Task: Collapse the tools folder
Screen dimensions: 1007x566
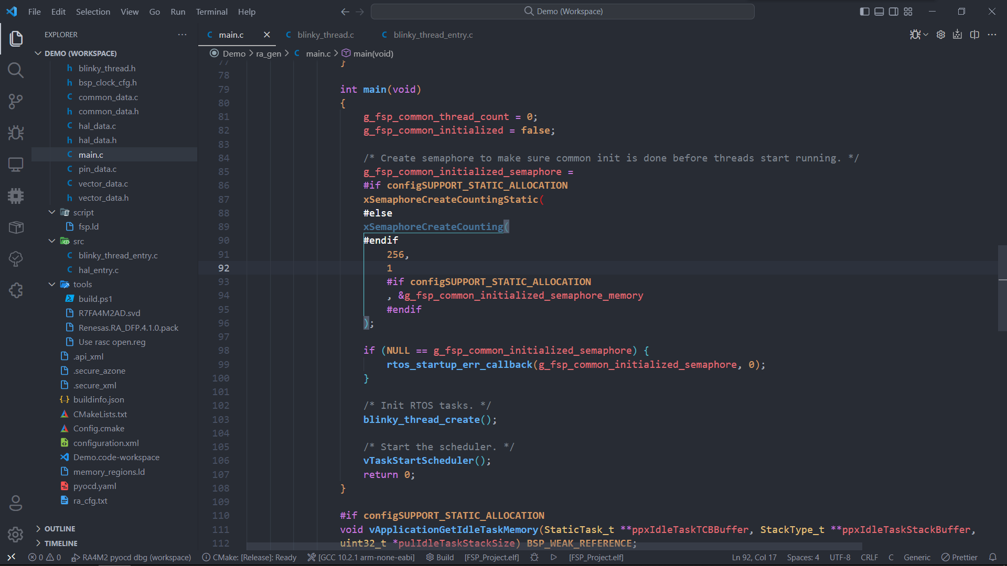Action: [51, 284]
